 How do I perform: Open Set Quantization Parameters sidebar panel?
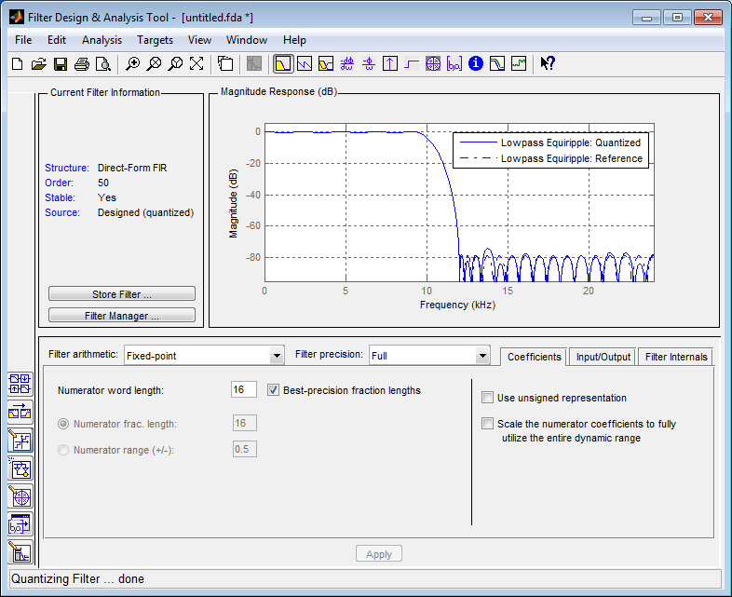tap(20, 441)
